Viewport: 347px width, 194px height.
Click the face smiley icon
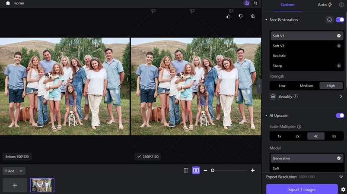330,20
